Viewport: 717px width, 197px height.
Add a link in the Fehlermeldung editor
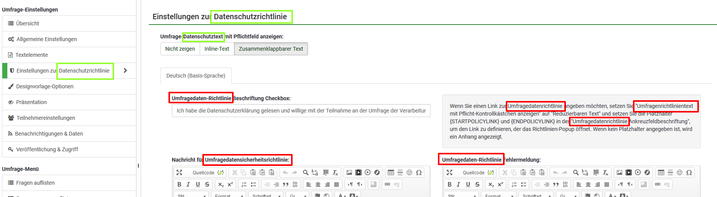tap(658, 184)
